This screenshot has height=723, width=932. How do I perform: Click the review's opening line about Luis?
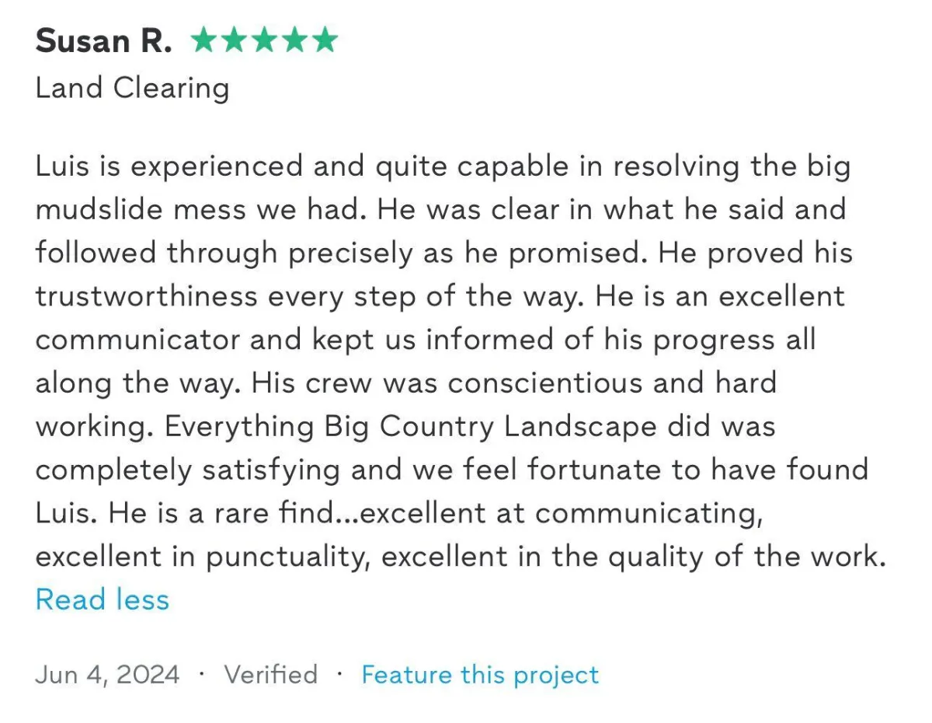443,166
